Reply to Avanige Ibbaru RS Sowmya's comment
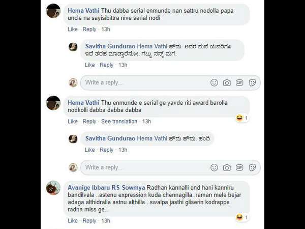The height and width of the screenshot is (229, 305). (89, 221)
